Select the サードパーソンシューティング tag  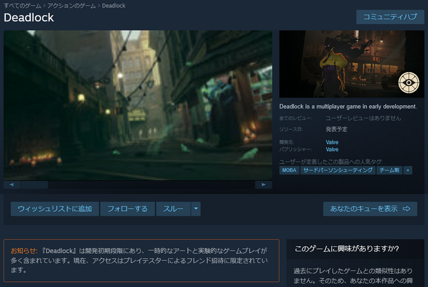tap(337, 170)
